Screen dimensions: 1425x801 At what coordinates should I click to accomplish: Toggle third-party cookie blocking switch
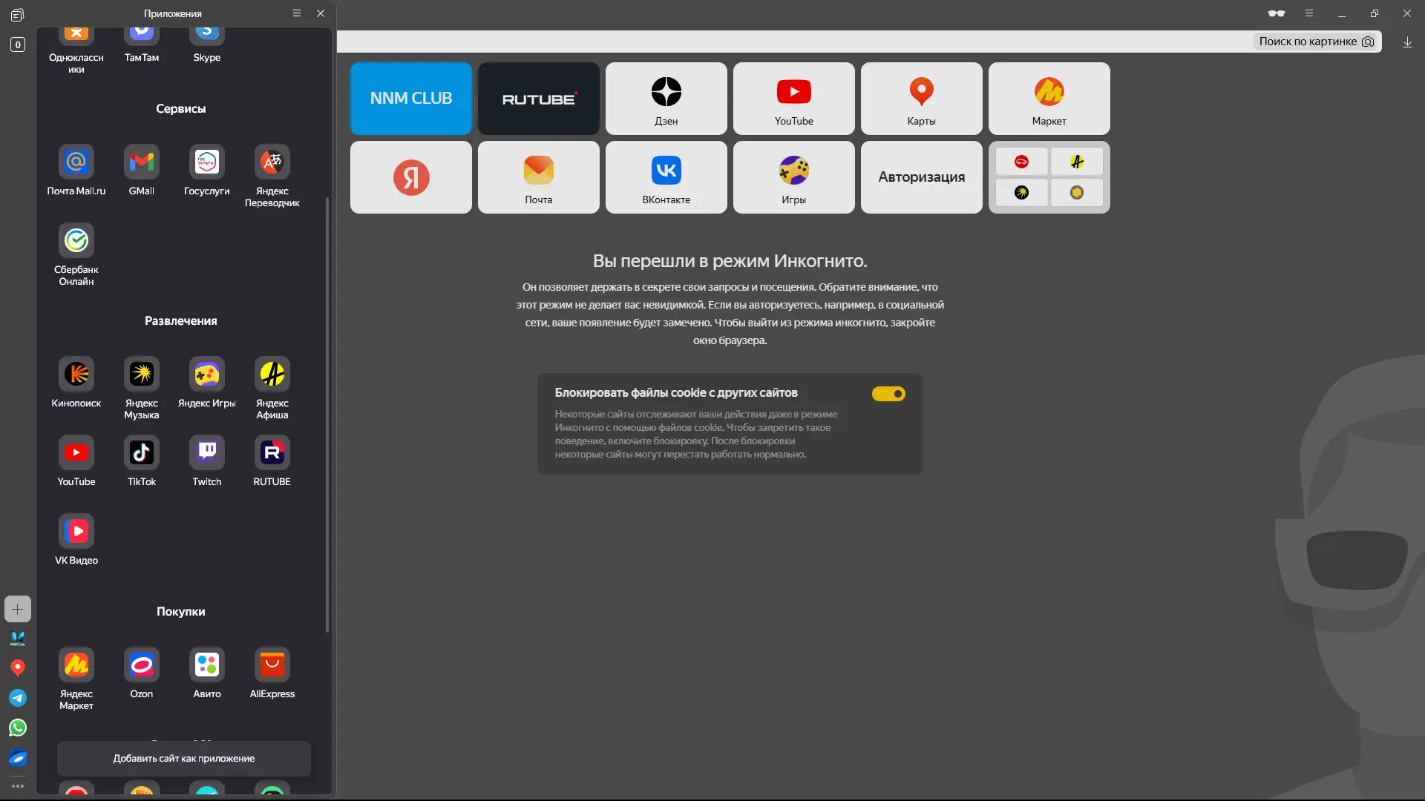tap(888, 394)
